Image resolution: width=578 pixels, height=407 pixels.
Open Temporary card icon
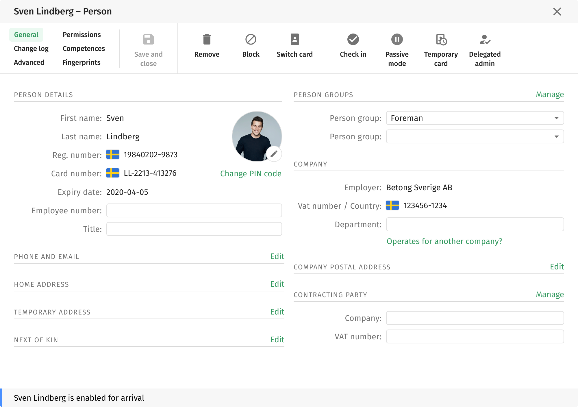click(441, 40)
